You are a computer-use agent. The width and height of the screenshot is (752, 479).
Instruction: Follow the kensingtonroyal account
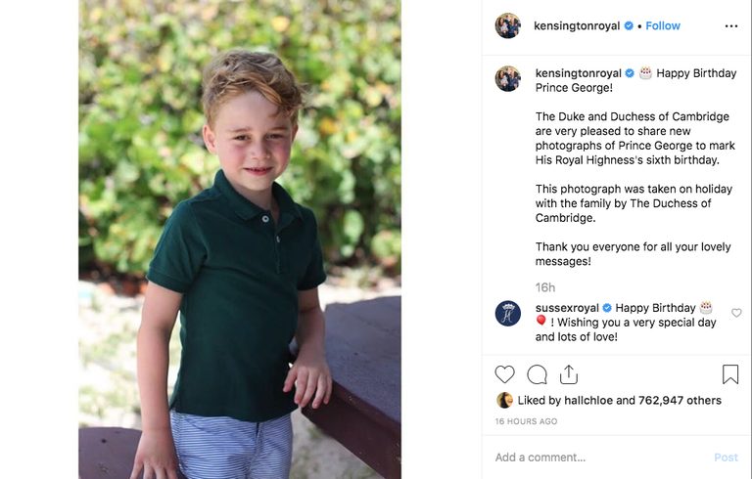click(x=663, y=26)
